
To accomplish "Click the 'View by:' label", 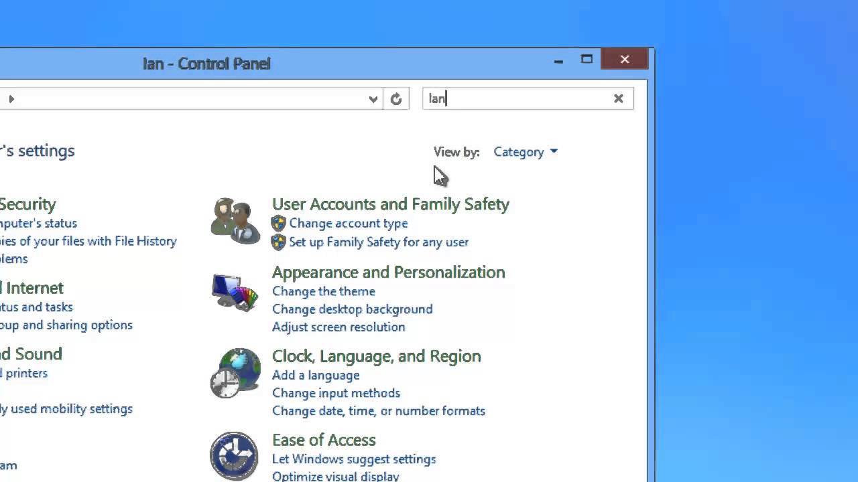I will click(456, 152).
